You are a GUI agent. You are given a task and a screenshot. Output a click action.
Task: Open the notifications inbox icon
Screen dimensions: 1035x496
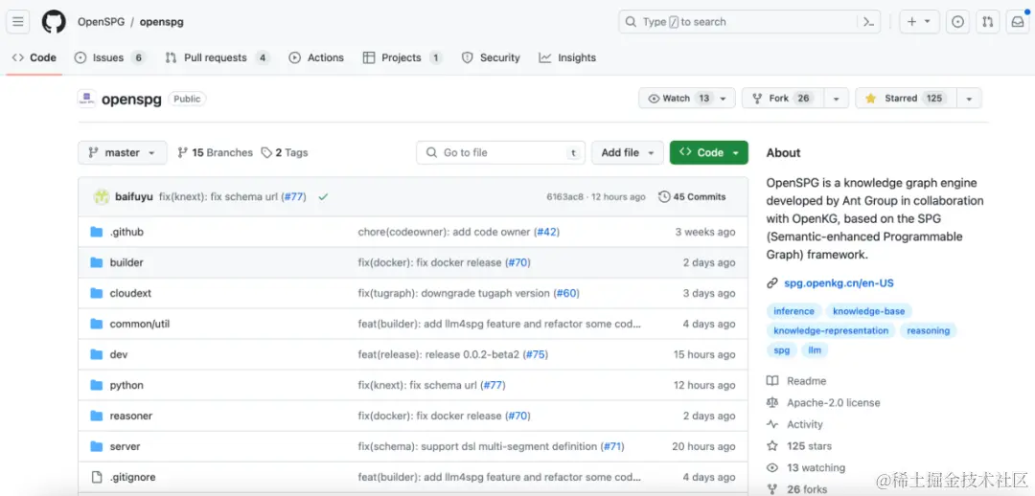click(x=1017, y=21)
